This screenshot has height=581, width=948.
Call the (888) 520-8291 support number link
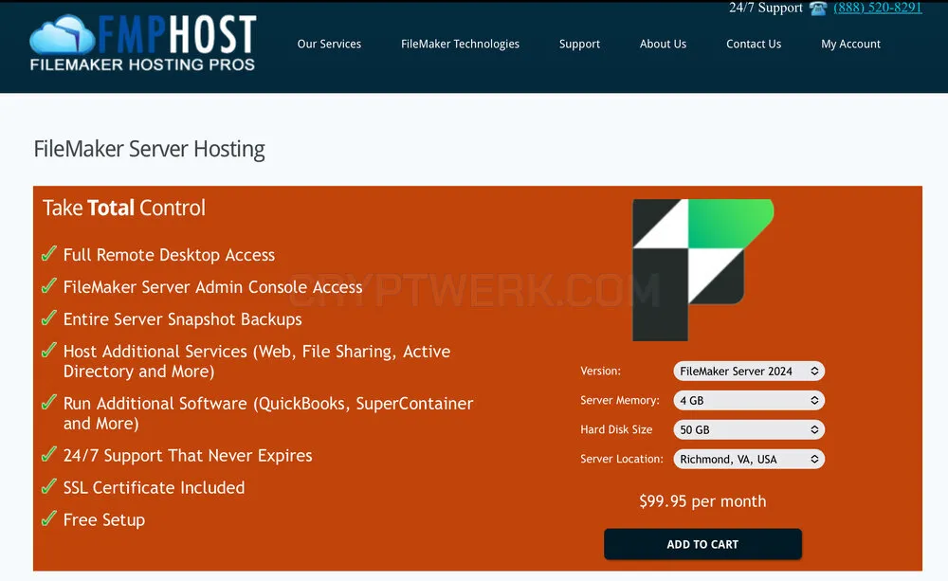point(877,8)
